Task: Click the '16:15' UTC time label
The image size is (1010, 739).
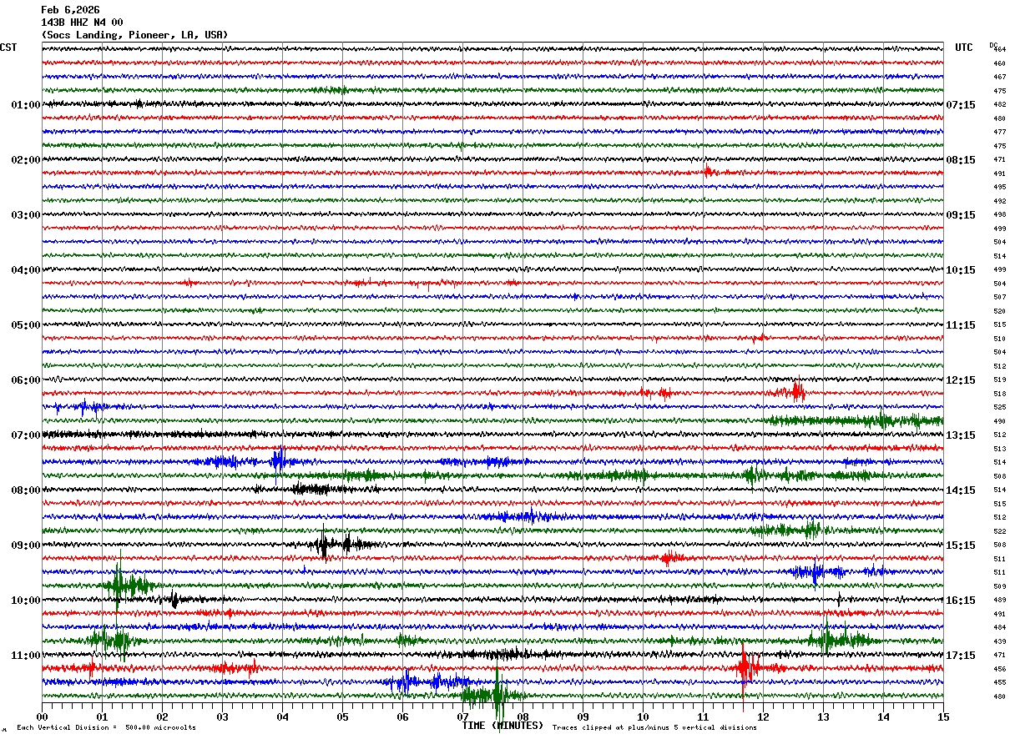Action: 961,601
